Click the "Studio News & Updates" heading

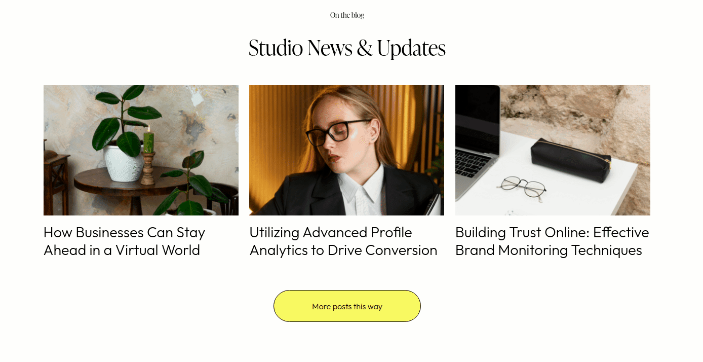coord(347,48)
